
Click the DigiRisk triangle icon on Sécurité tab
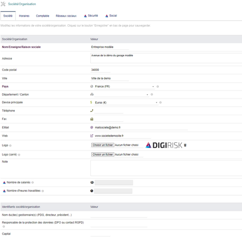[85, 16]
